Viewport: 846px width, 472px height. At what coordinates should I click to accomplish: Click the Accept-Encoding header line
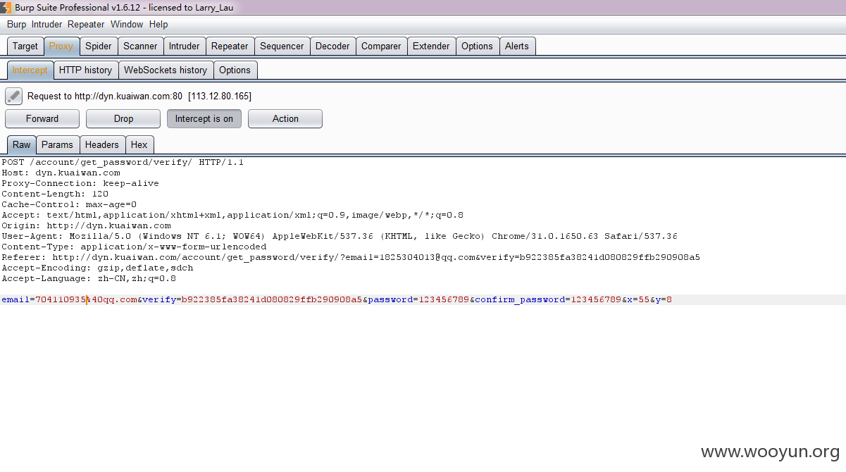tap(97, 268)
